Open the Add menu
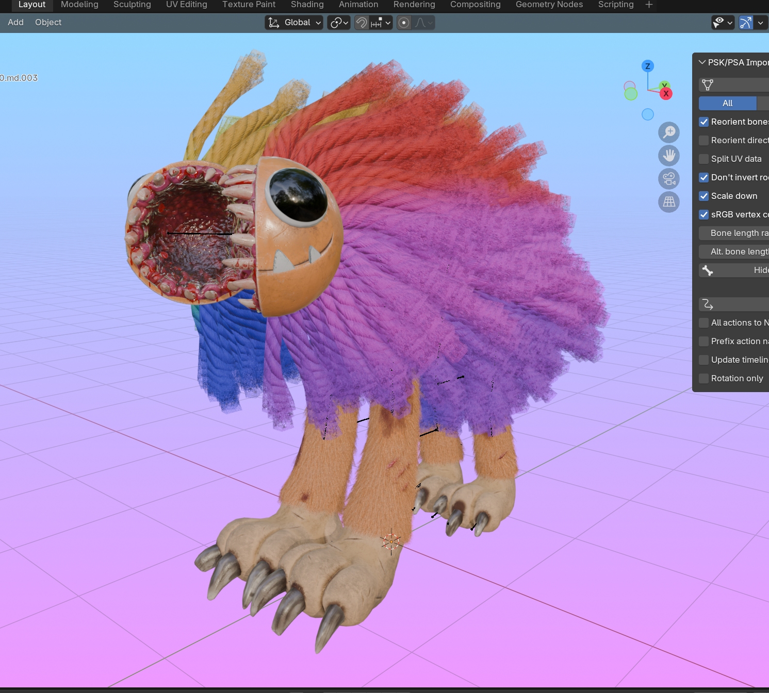The width and height of the screenshot is (769, 693). [x=15, y=23]
